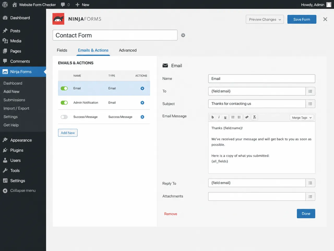Open Get Help submenu link

[11, 125]
